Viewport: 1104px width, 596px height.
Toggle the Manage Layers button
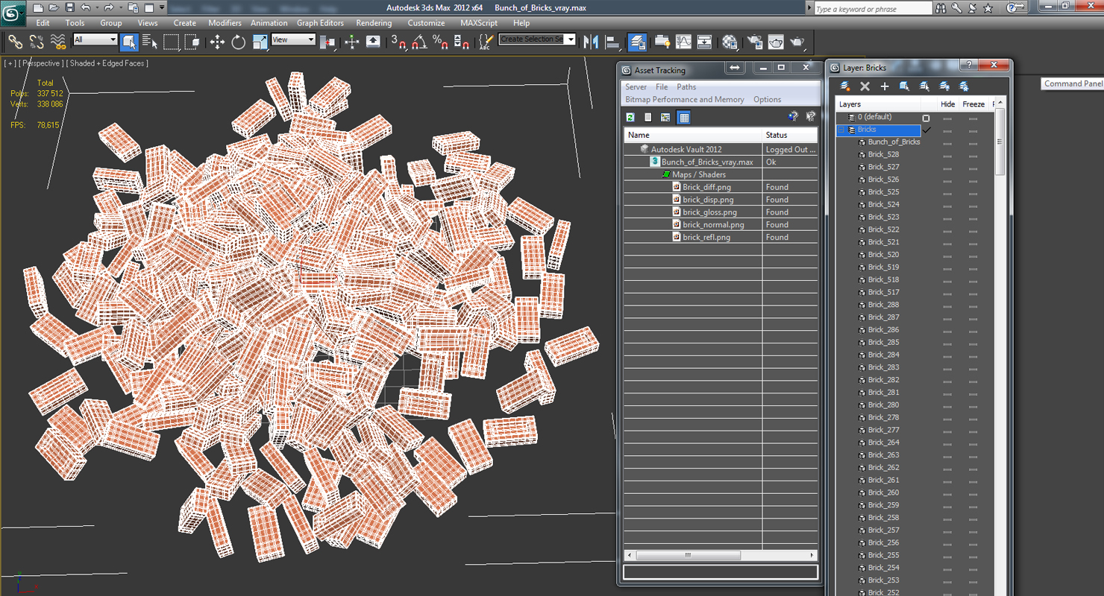637,42
